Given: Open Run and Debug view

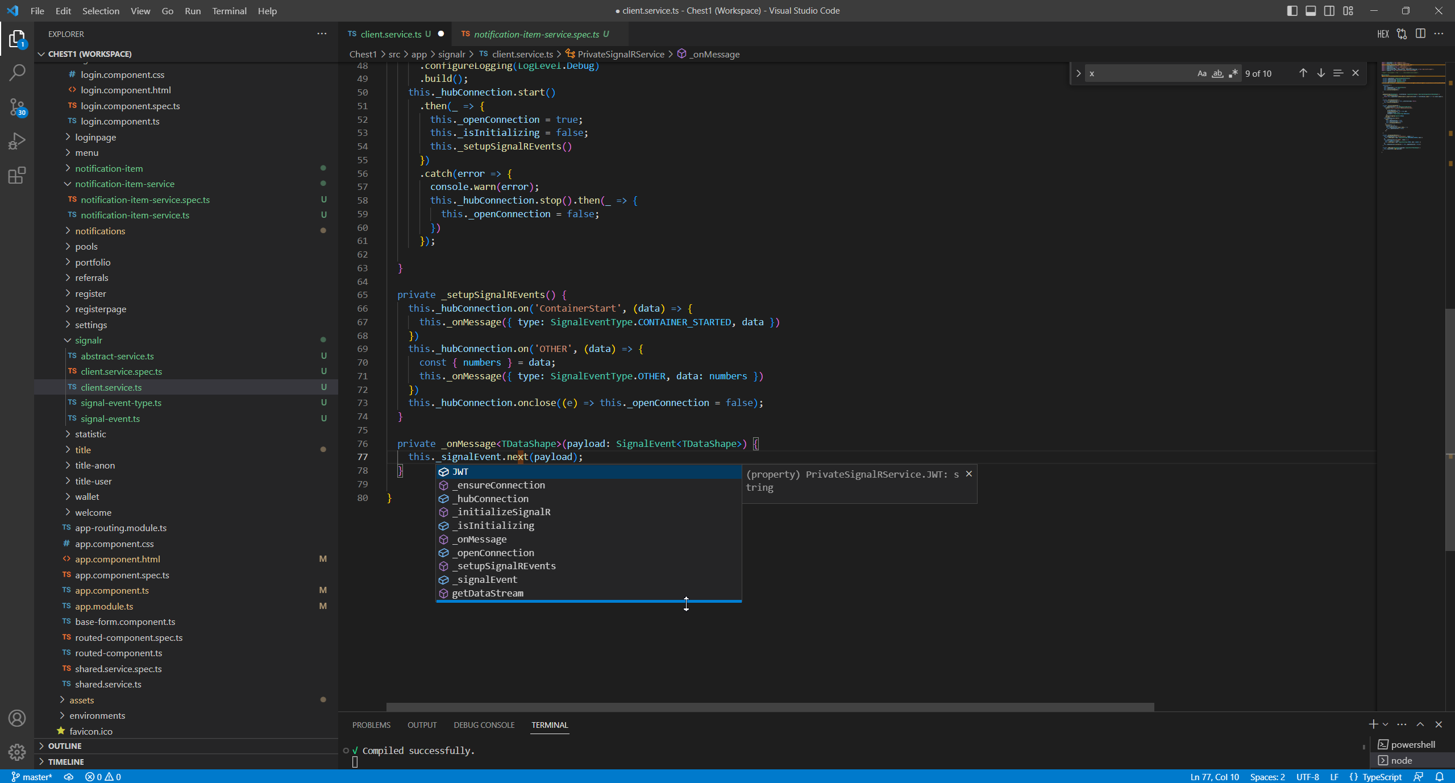Looking at the screenshot, I should pyautogui.click(x=17, y=141).
